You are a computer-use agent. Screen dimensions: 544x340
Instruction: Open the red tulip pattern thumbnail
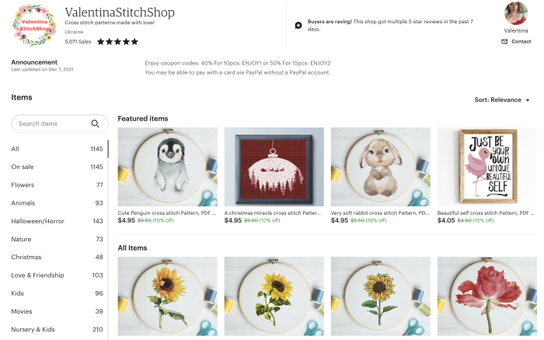point(487,296)
